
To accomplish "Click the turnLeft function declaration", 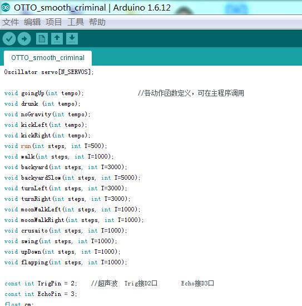I will (66, 188).
